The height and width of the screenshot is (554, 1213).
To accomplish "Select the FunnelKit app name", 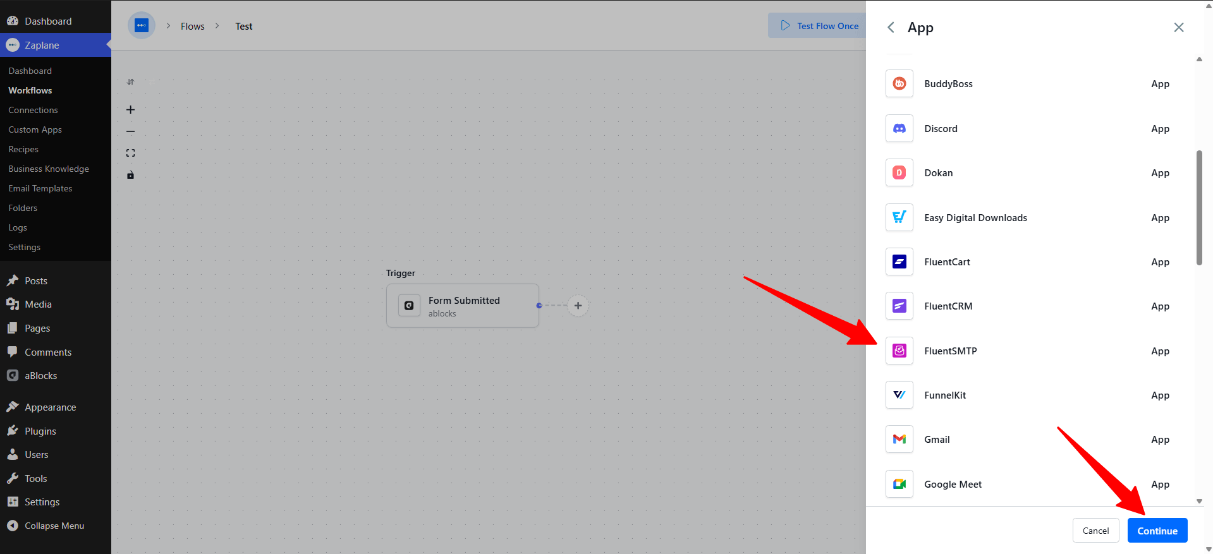I will 945,395.
